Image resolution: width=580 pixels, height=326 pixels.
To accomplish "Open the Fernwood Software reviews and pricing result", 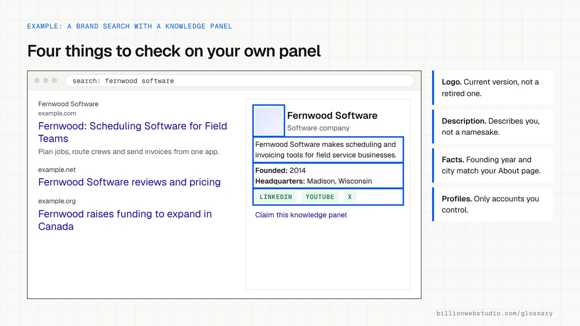I will point(130,182).
